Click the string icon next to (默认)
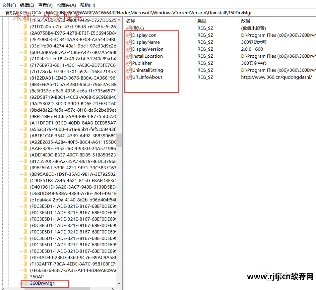The image size is (316, 290). coord(128,28)
